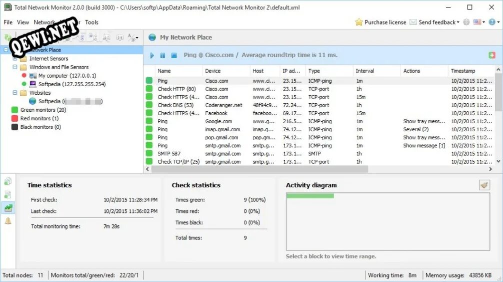
Task: Clear activity diagram with broom icon
Action: (484, 185)
